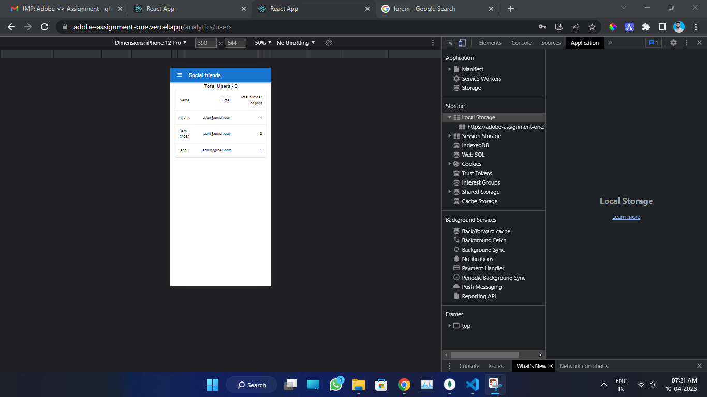Open Interest Groups item
Screen dimensions: 707x397
pos(481,182)
